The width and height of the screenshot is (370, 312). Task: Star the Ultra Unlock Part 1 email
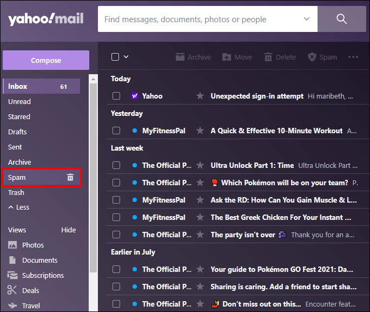pos(200,165)
